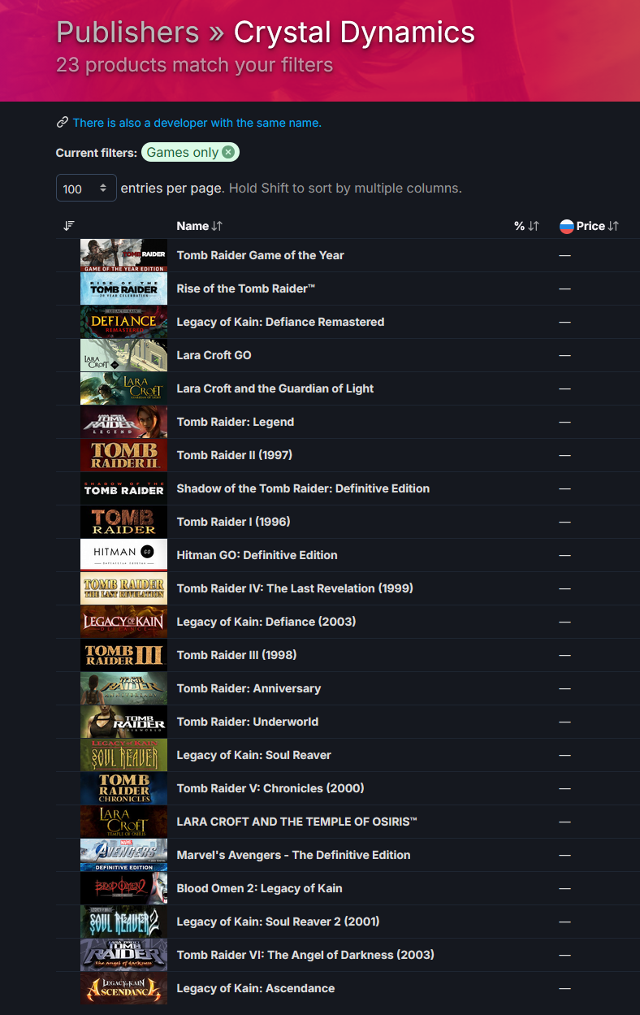Click the sort order icon in table header
This screenshot has width=640, height=1015.
coord(69,226)
